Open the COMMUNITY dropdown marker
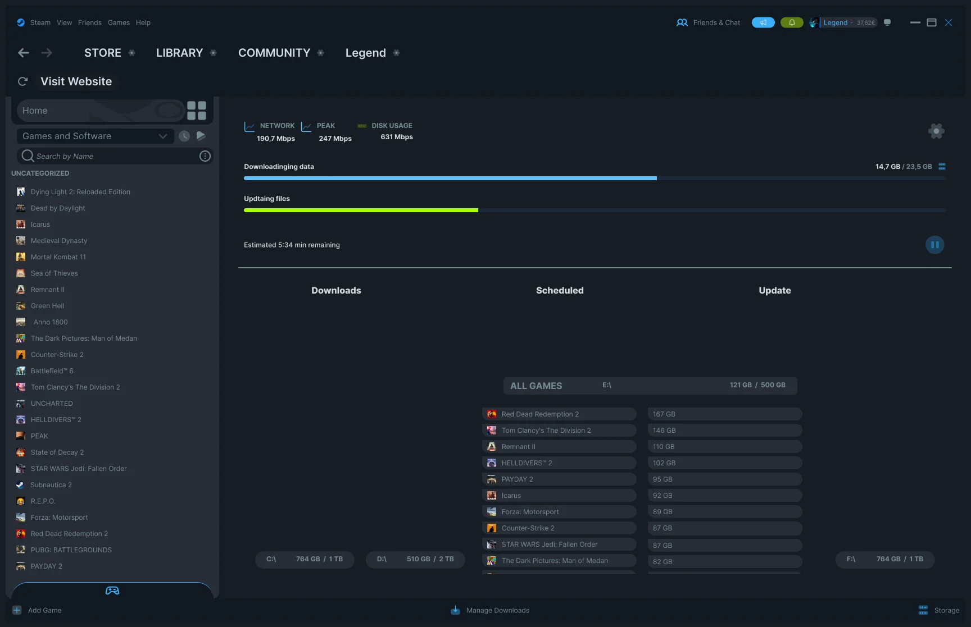 [321, 53]
